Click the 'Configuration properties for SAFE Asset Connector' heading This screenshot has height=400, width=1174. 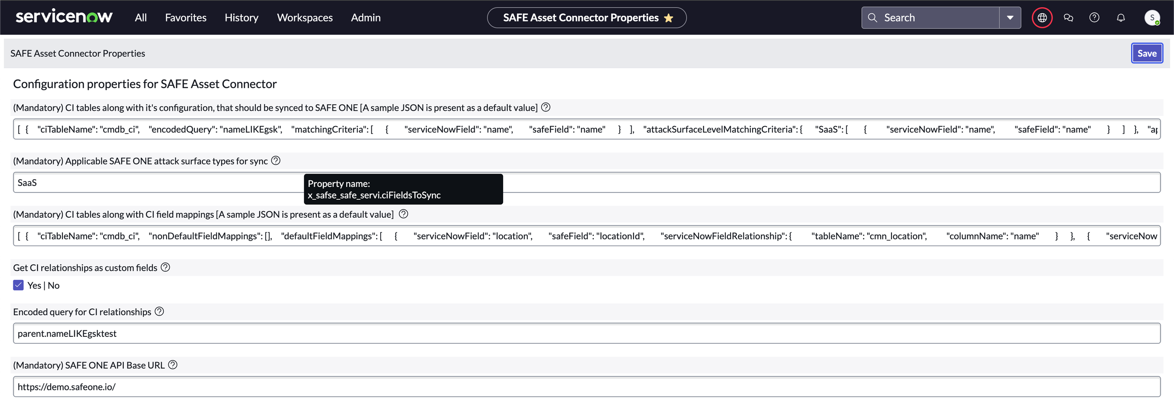(x=145, y=84)
